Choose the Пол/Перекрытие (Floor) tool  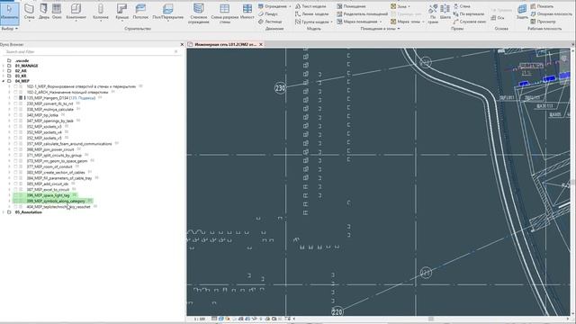167,12
